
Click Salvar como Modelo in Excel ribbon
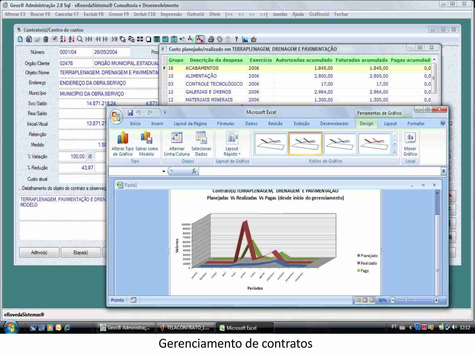coord(146,144)
